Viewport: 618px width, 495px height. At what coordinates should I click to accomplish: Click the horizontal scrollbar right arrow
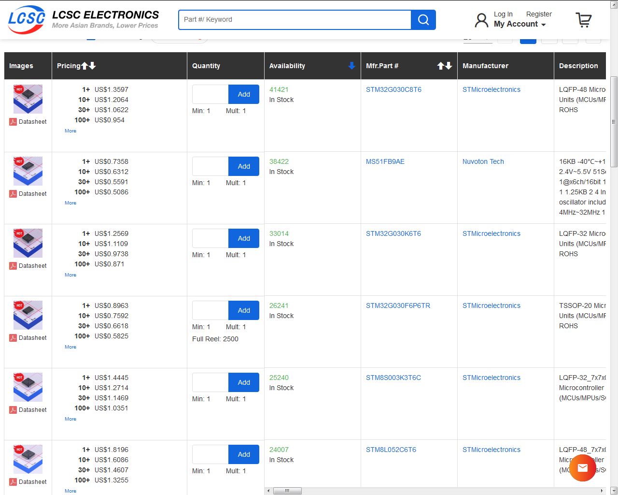coord(602,491)
